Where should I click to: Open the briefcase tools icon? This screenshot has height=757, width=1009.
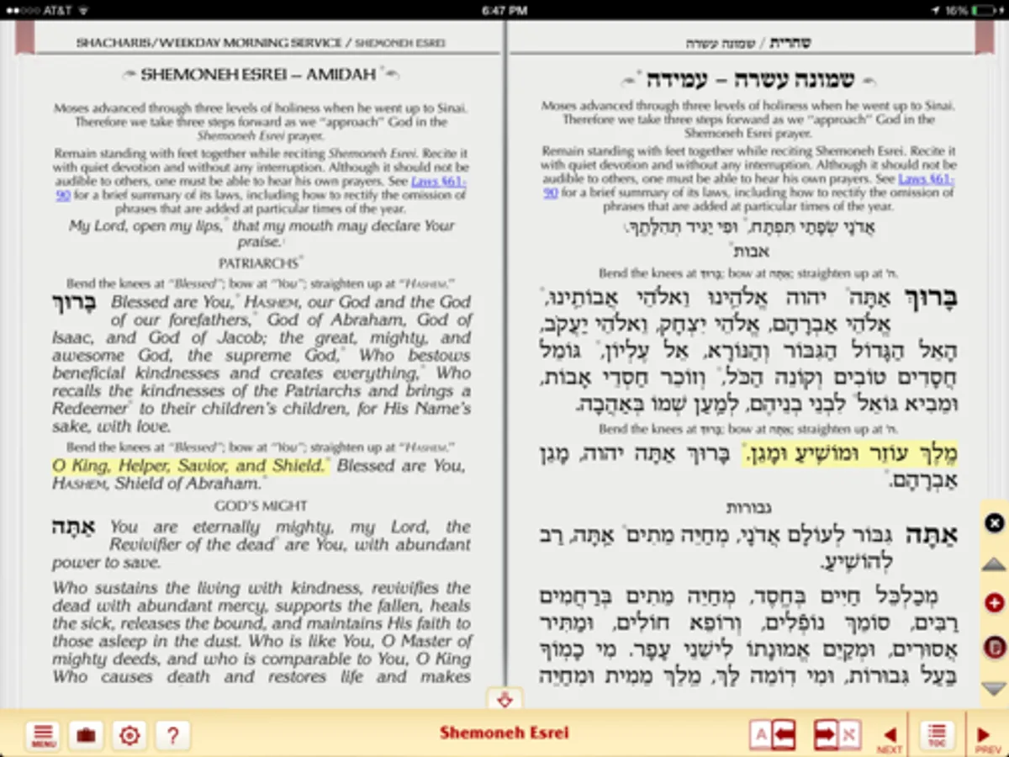click(86, 735)
